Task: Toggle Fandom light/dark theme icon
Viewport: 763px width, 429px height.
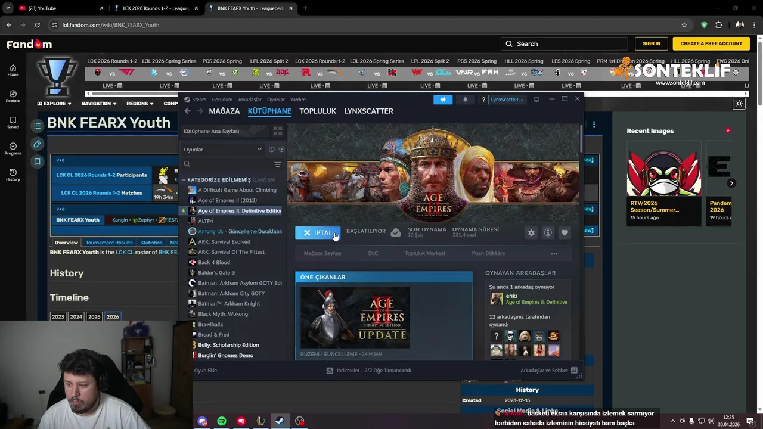Action: pyautogui.click(x=739, y=104)
